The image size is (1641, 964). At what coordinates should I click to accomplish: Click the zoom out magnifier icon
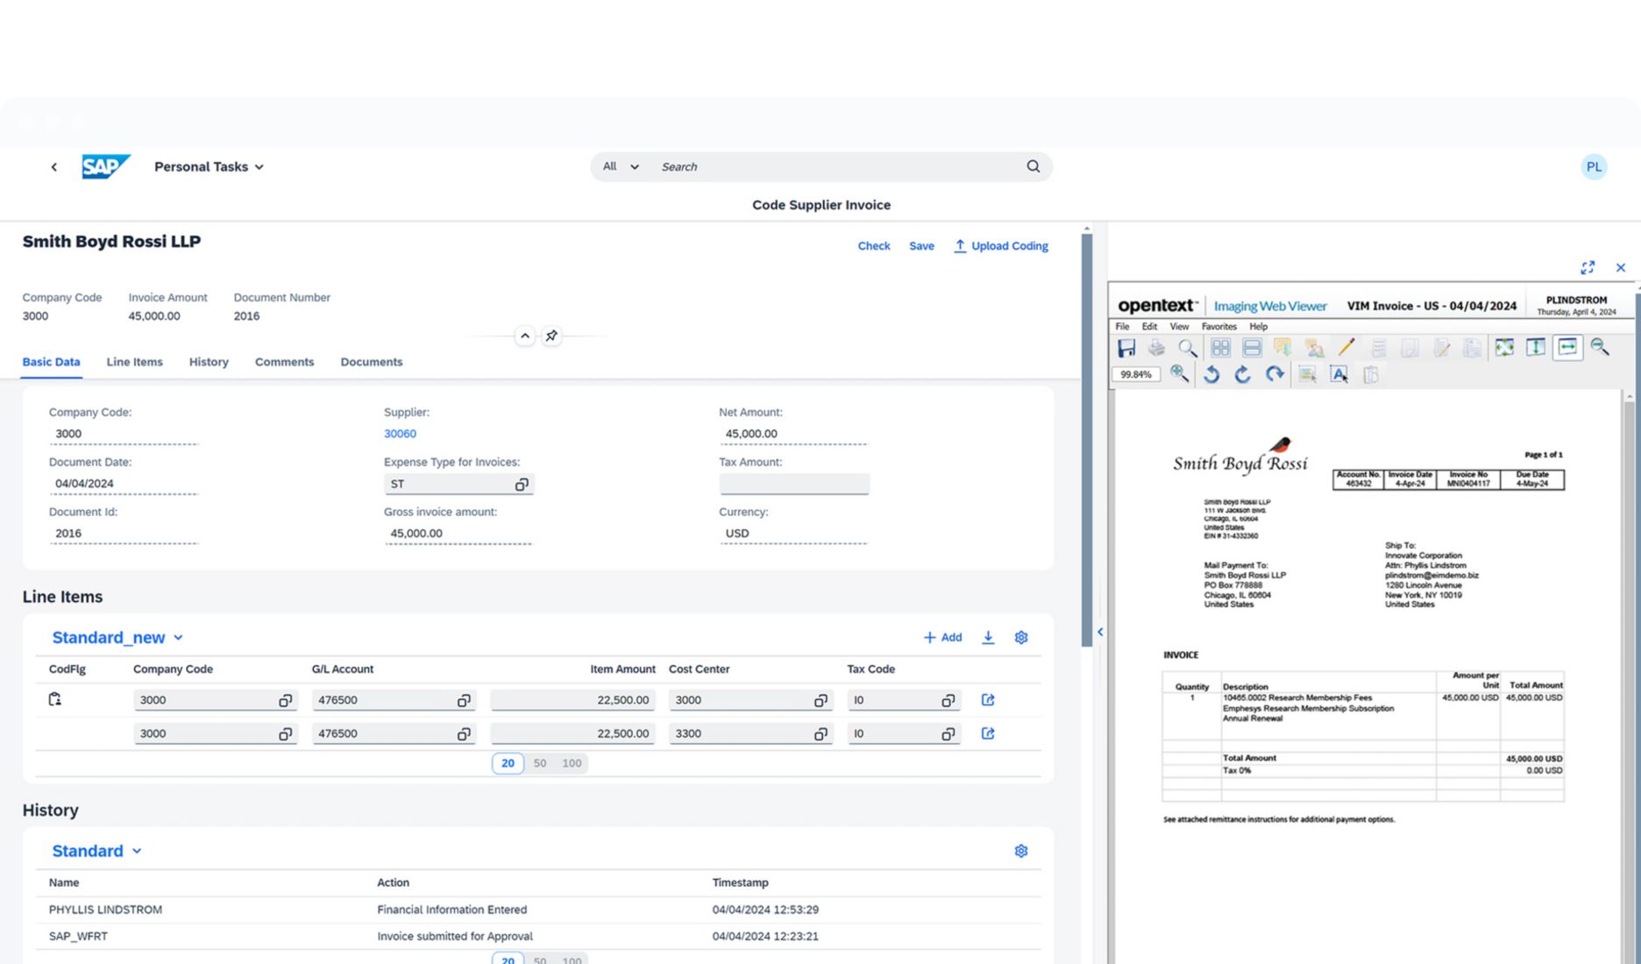[1600, 347]
